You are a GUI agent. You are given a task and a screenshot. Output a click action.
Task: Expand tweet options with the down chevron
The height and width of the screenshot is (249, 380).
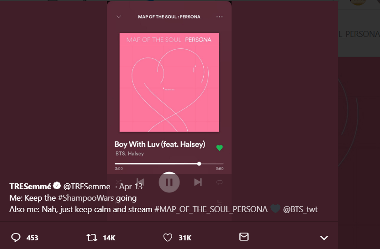tap(324, 238)
